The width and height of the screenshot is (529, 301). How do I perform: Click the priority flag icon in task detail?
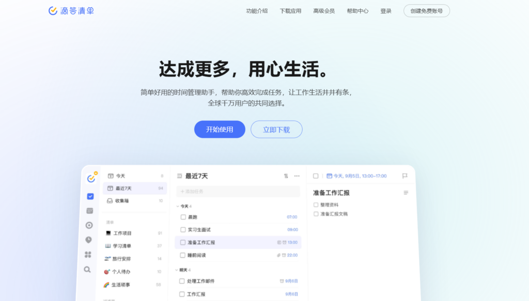pos(405,176)
